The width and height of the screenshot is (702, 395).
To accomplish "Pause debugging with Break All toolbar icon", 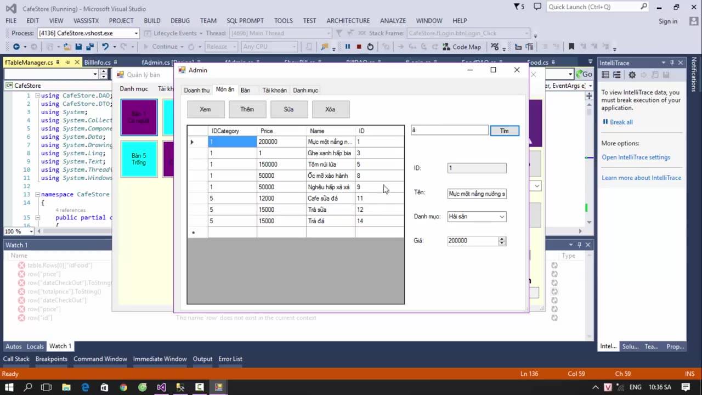I will point(347,47).
